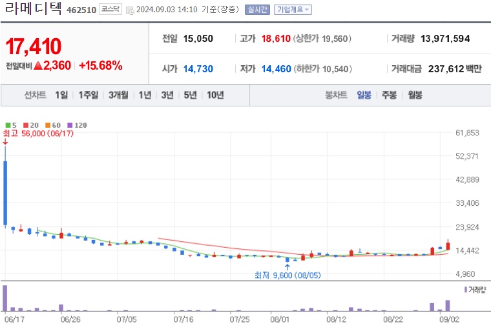
Task: Click the 고가 value 18,610
Action: (x=276, y=39)
